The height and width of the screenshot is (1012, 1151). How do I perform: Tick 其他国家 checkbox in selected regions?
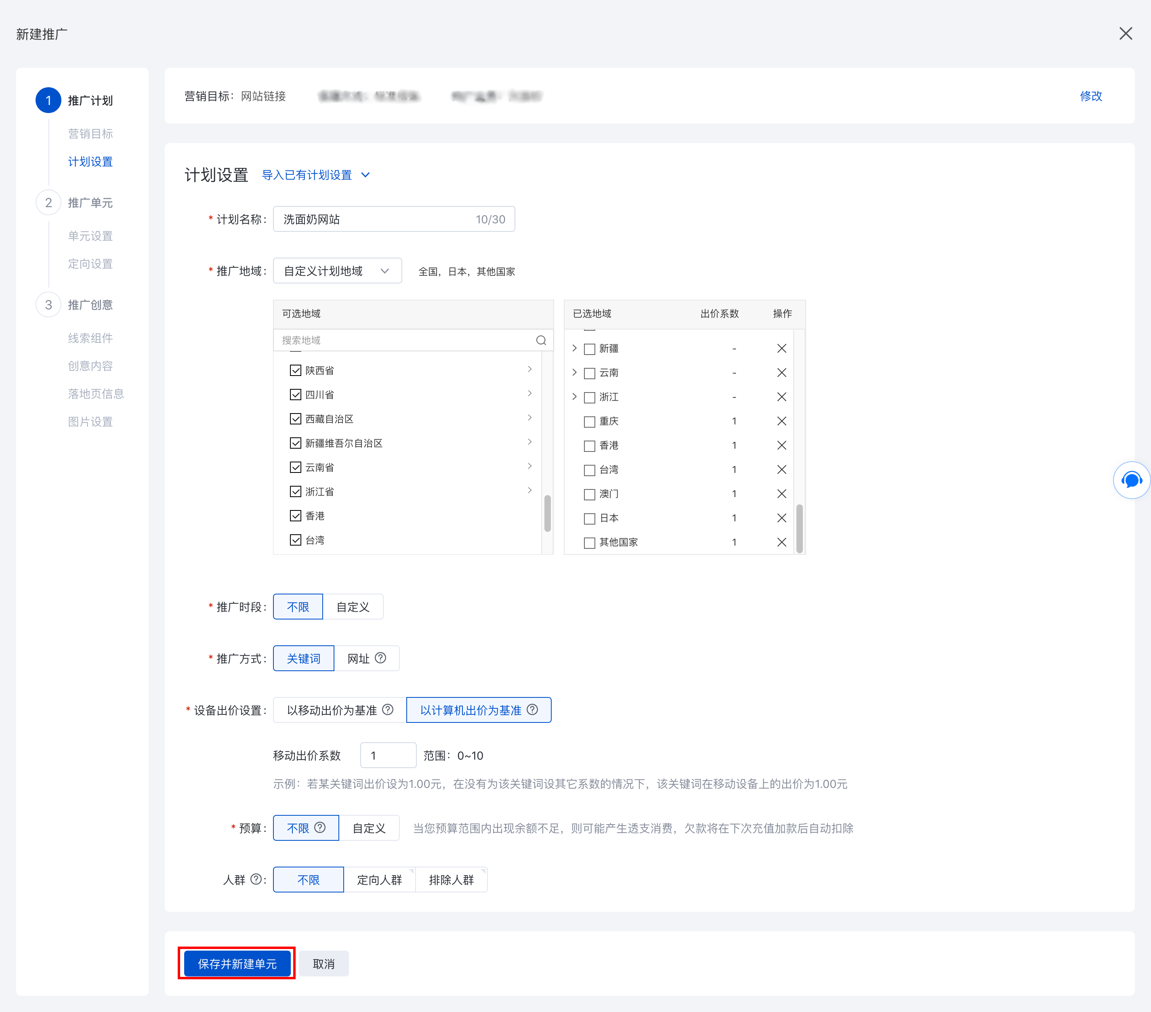click(x=590, y=543)
